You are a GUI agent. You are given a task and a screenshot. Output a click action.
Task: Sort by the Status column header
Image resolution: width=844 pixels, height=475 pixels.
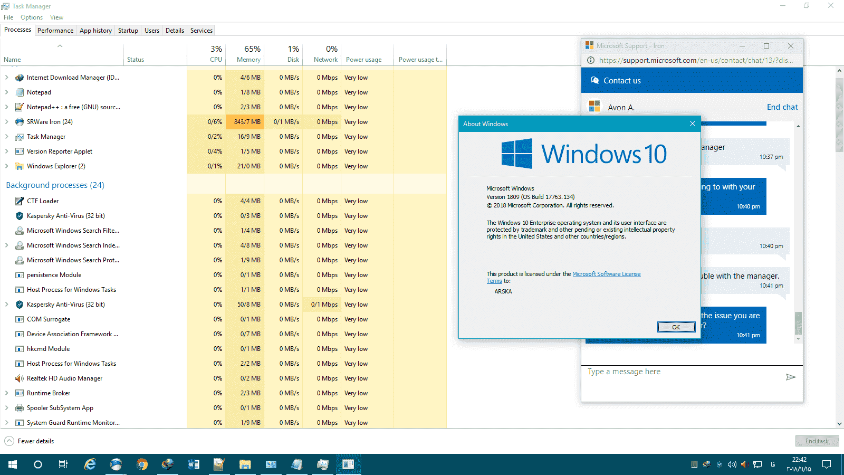(x=155, y=54)
